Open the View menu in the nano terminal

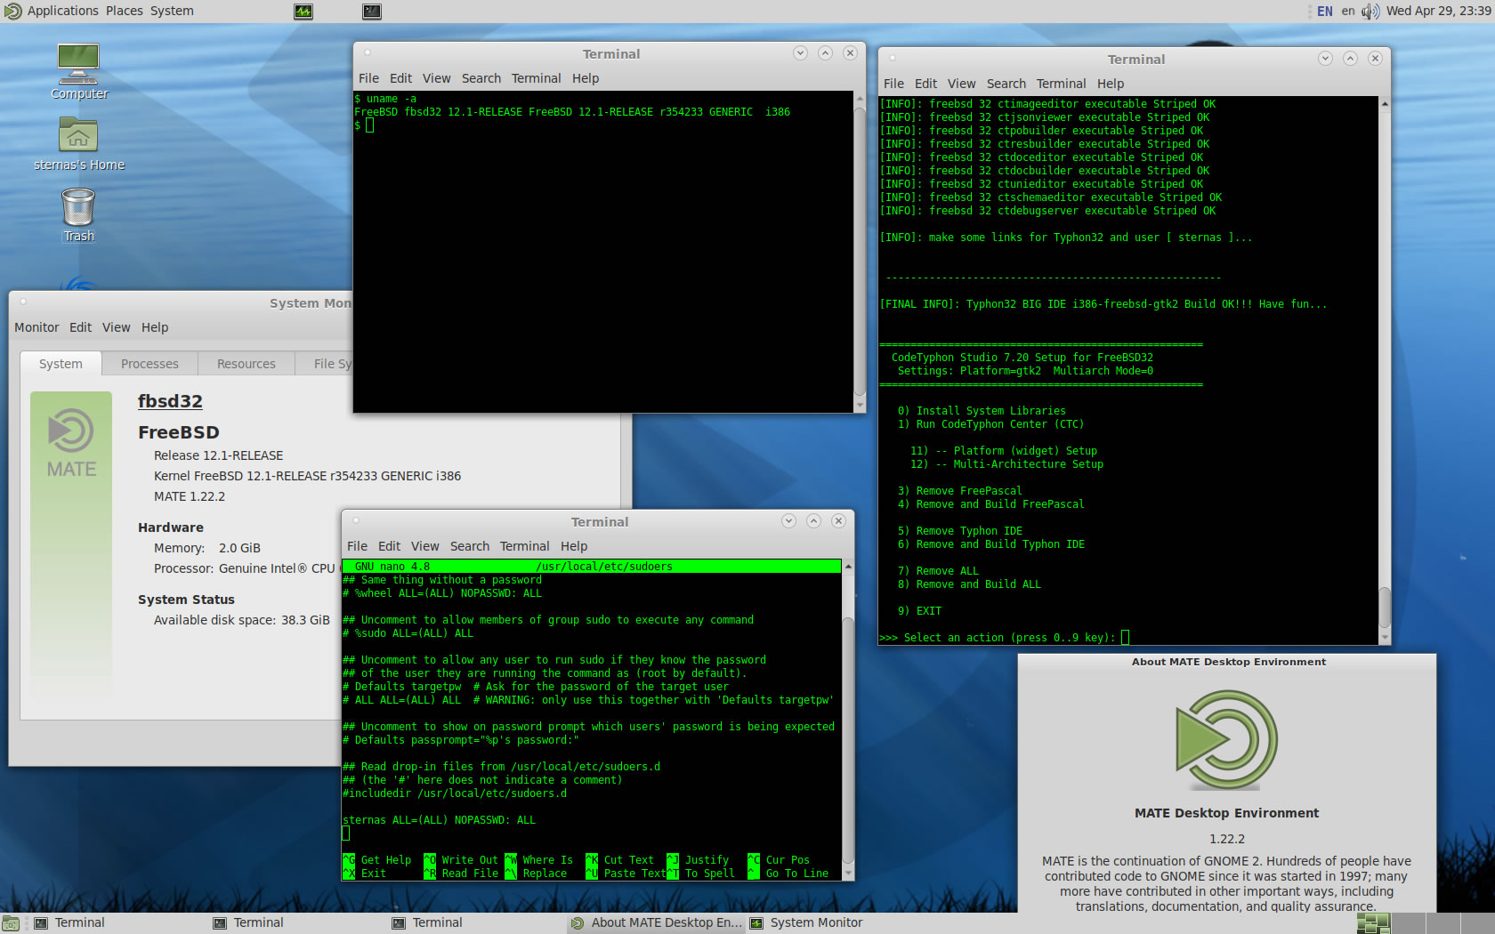[x=424, y=546]
